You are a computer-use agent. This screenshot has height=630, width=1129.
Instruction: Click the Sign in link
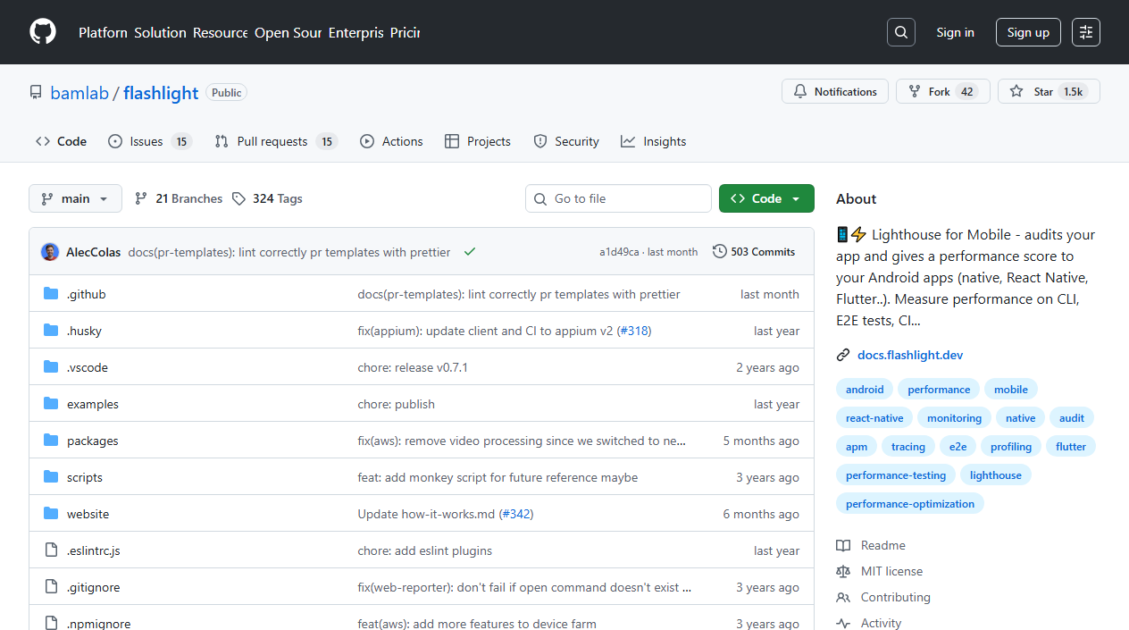click(955, 32)
